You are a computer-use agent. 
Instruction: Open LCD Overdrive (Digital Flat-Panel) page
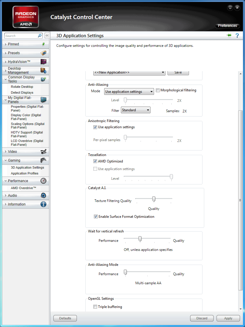coord(27,143)
